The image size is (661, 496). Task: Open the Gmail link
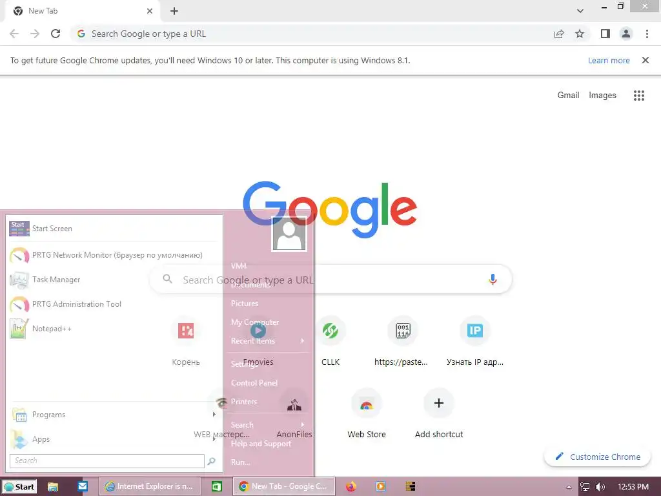pyautogui.click(x=568, y=96)
